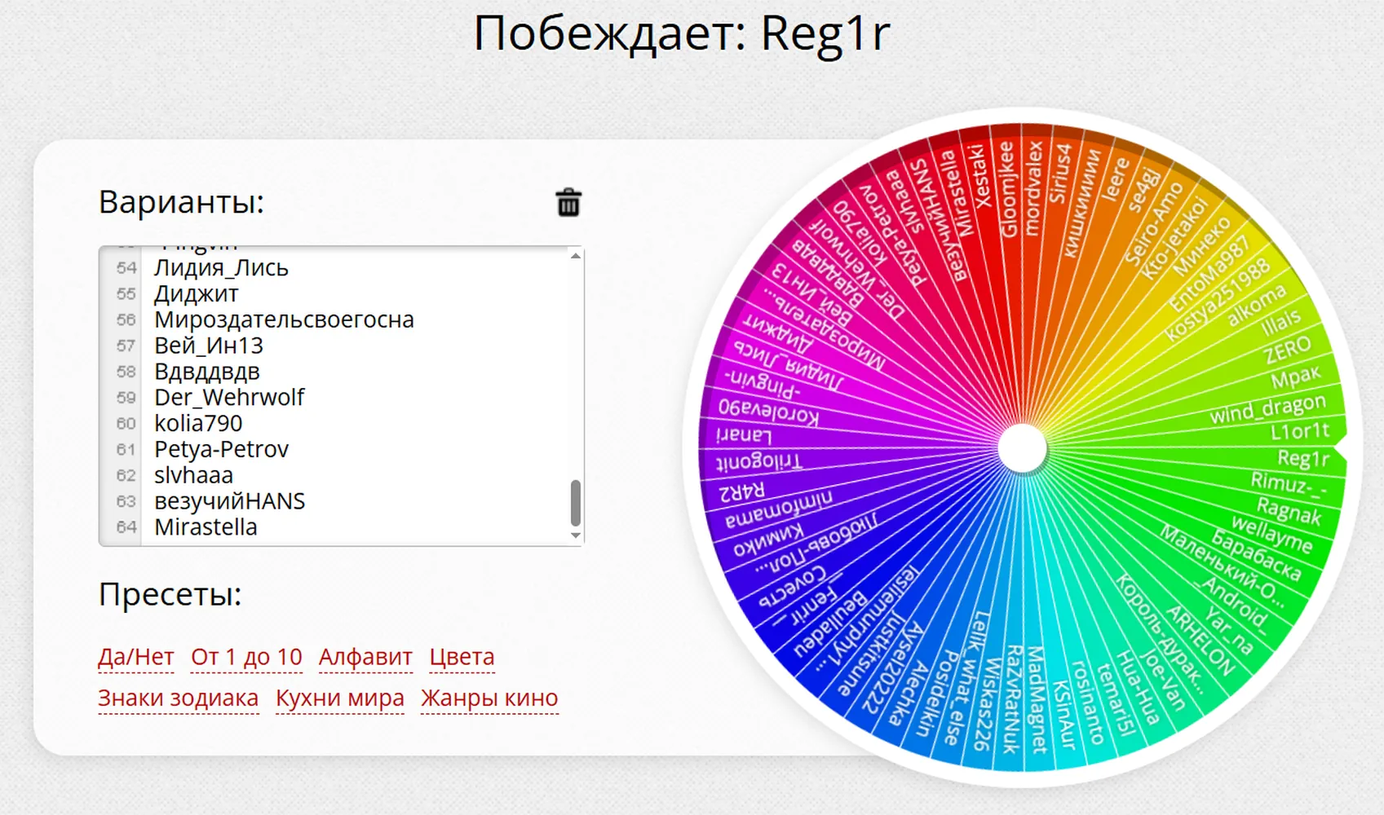Click the Ragnak wheel segment
The width and height of the screenshot is (1384, 815).
coord(1289,510)
